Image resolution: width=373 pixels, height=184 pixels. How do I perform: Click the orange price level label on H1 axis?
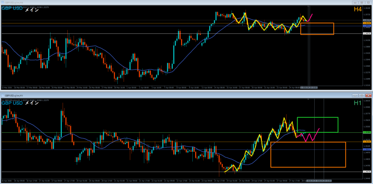[367, 141]
